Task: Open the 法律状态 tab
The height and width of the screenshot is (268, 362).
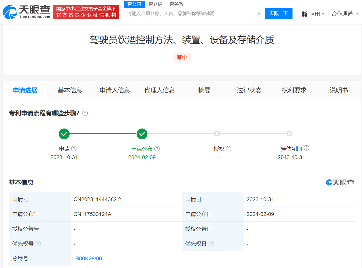Action: (x=249, y=90)
